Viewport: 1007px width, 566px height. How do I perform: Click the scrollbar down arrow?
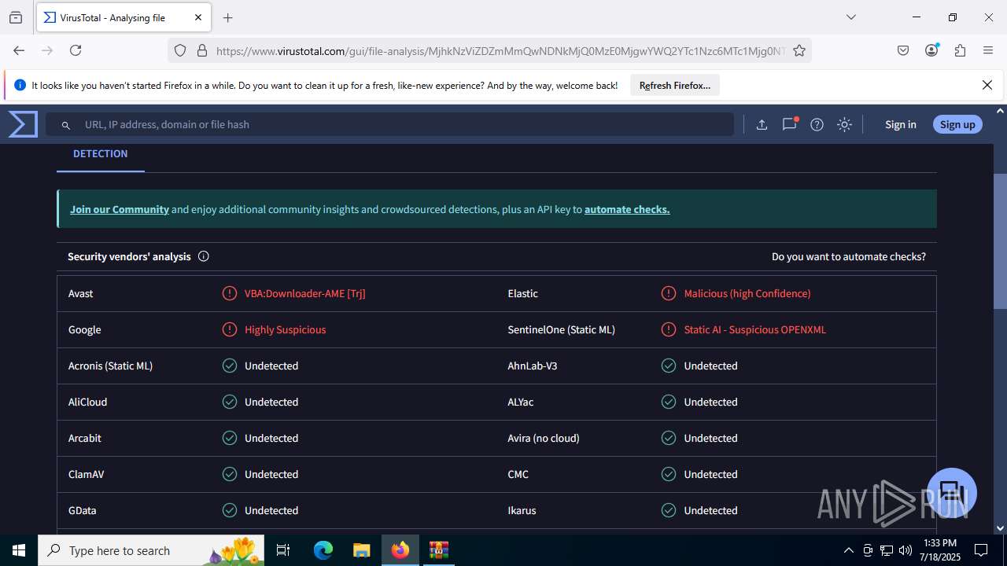pyautogui.click(x=1000, y=528)
